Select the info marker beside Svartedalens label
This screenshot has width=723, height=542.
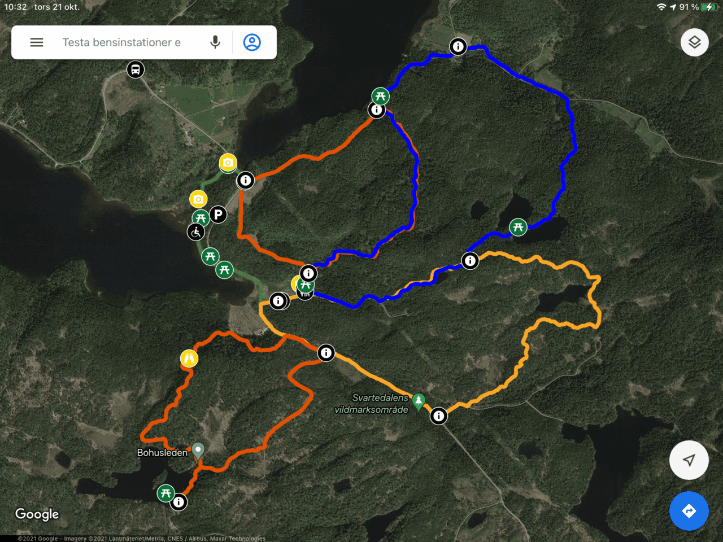[439, 416]
